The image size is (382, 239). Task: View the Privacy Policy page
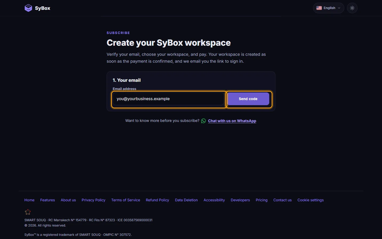[x=93, y=200]
